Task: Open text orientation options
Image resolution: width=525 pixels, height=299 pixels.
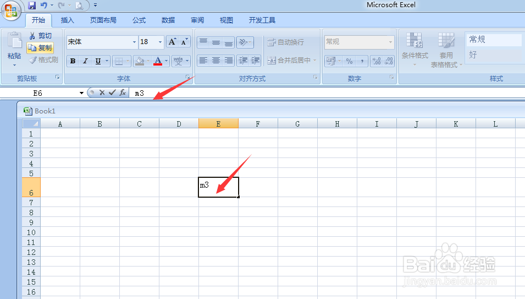Action: click(x=245, y=42)
